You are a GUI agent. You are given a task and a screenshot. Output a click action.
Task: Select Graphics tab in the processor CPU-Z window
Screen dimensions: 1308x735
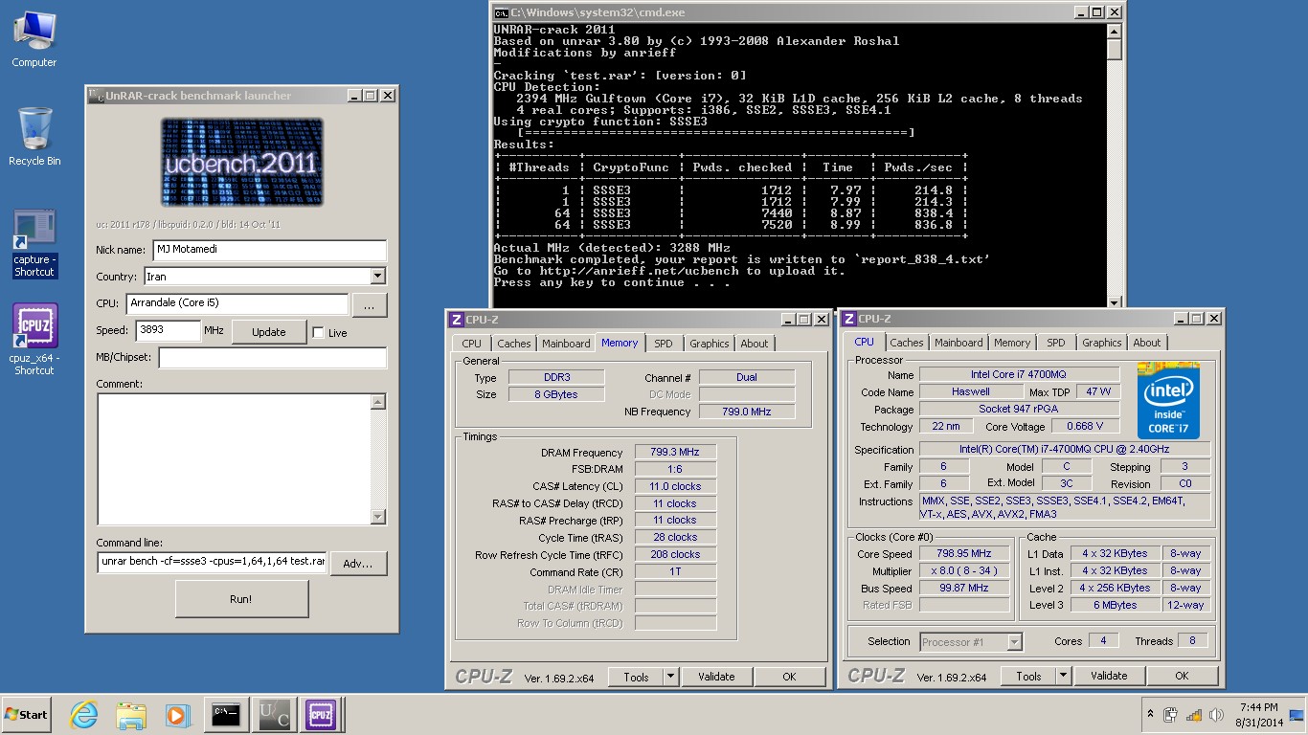(1102, 343)
